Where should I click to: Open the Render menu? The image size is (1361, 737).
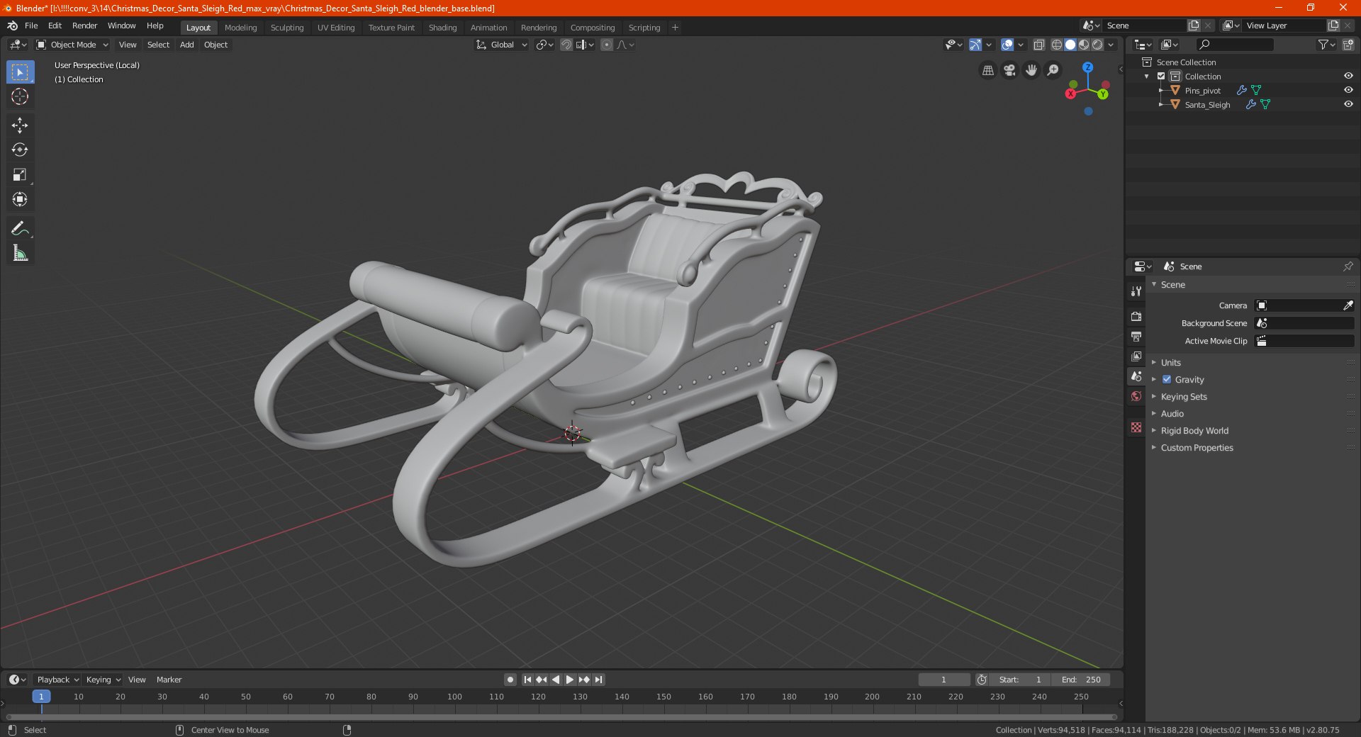coord(84,26)
